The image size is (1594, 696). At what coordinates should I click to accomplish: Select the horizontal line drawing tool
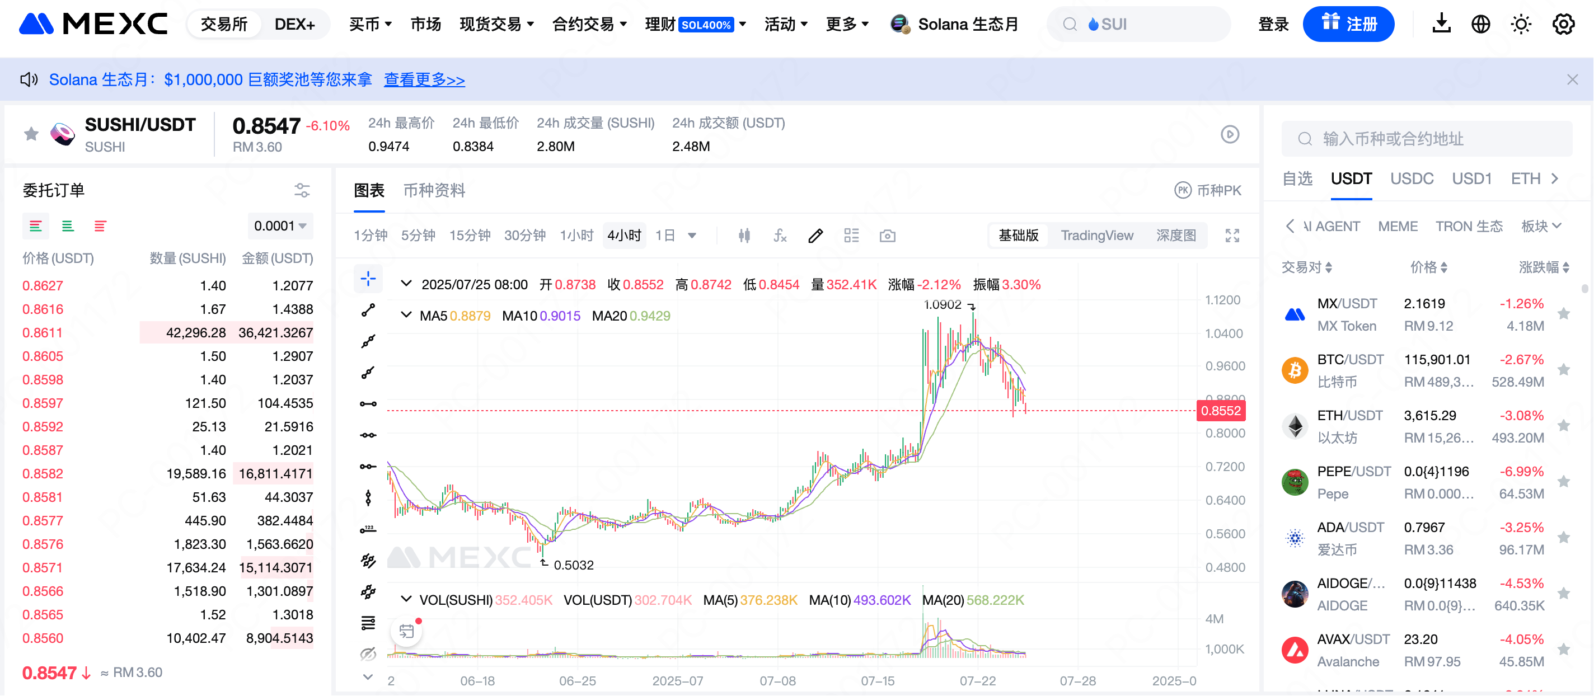(x=368, y=404)
